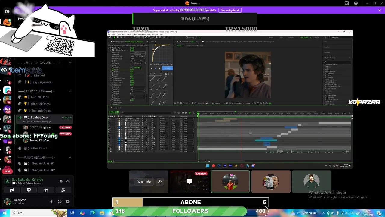Expand Animation Presets in Effects & Presets
The image size is (385, 217).
pos(324,65)
